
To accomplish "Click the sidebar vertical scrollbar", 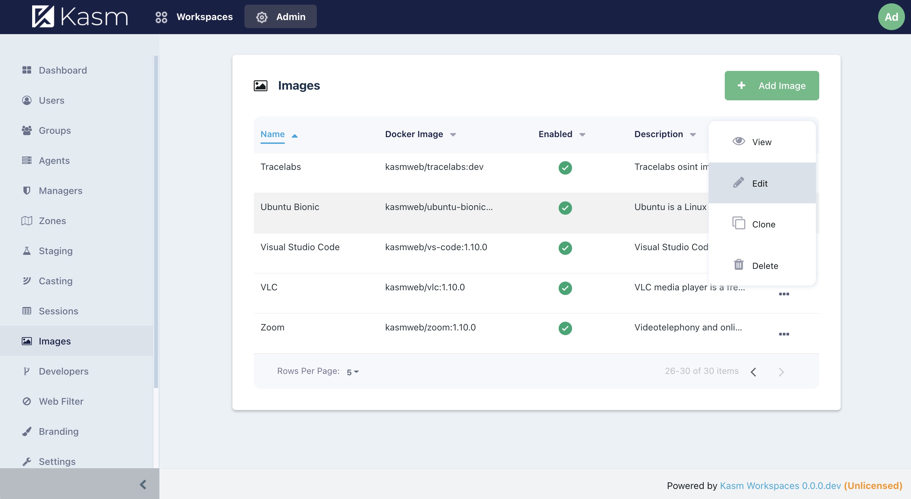I will (156, 221).
